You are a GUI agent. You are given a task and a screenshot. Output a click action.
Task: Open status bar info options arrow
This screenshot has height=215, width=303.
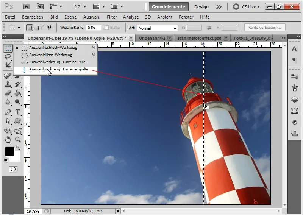(x=118, y=211)
